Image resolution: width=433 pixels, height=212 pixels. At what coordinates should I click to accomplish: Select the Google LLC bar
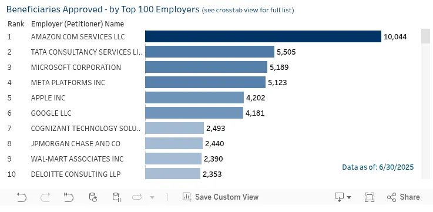[x=194, y=113]
